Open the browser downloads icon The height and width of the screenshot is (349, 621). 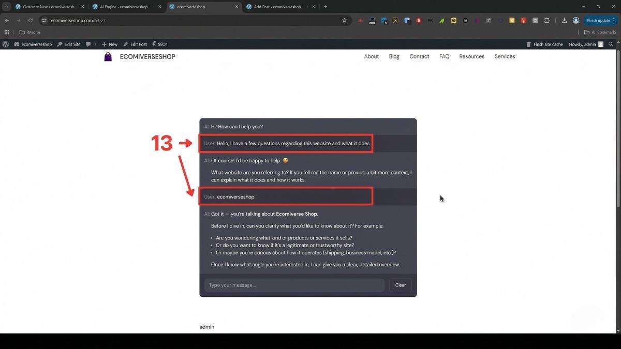point(564,21)
